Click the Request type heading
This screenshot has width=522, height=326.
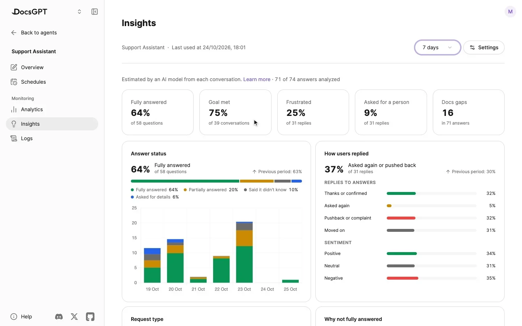pos(147,319)
